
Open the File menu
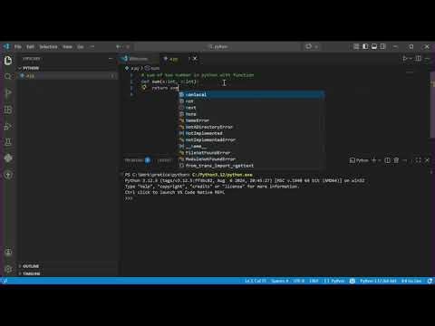(x=18, y=47)
